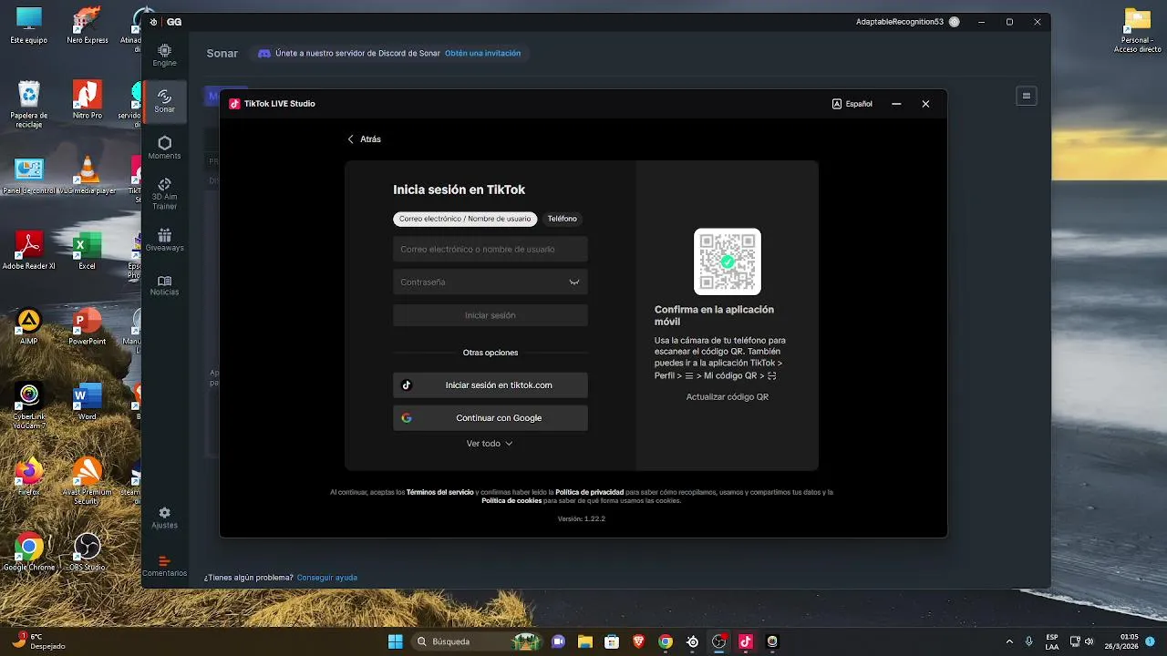Open Word desktop shortcut
The width and height of the screenshot is (1167, 656).
tap(87, 402)
